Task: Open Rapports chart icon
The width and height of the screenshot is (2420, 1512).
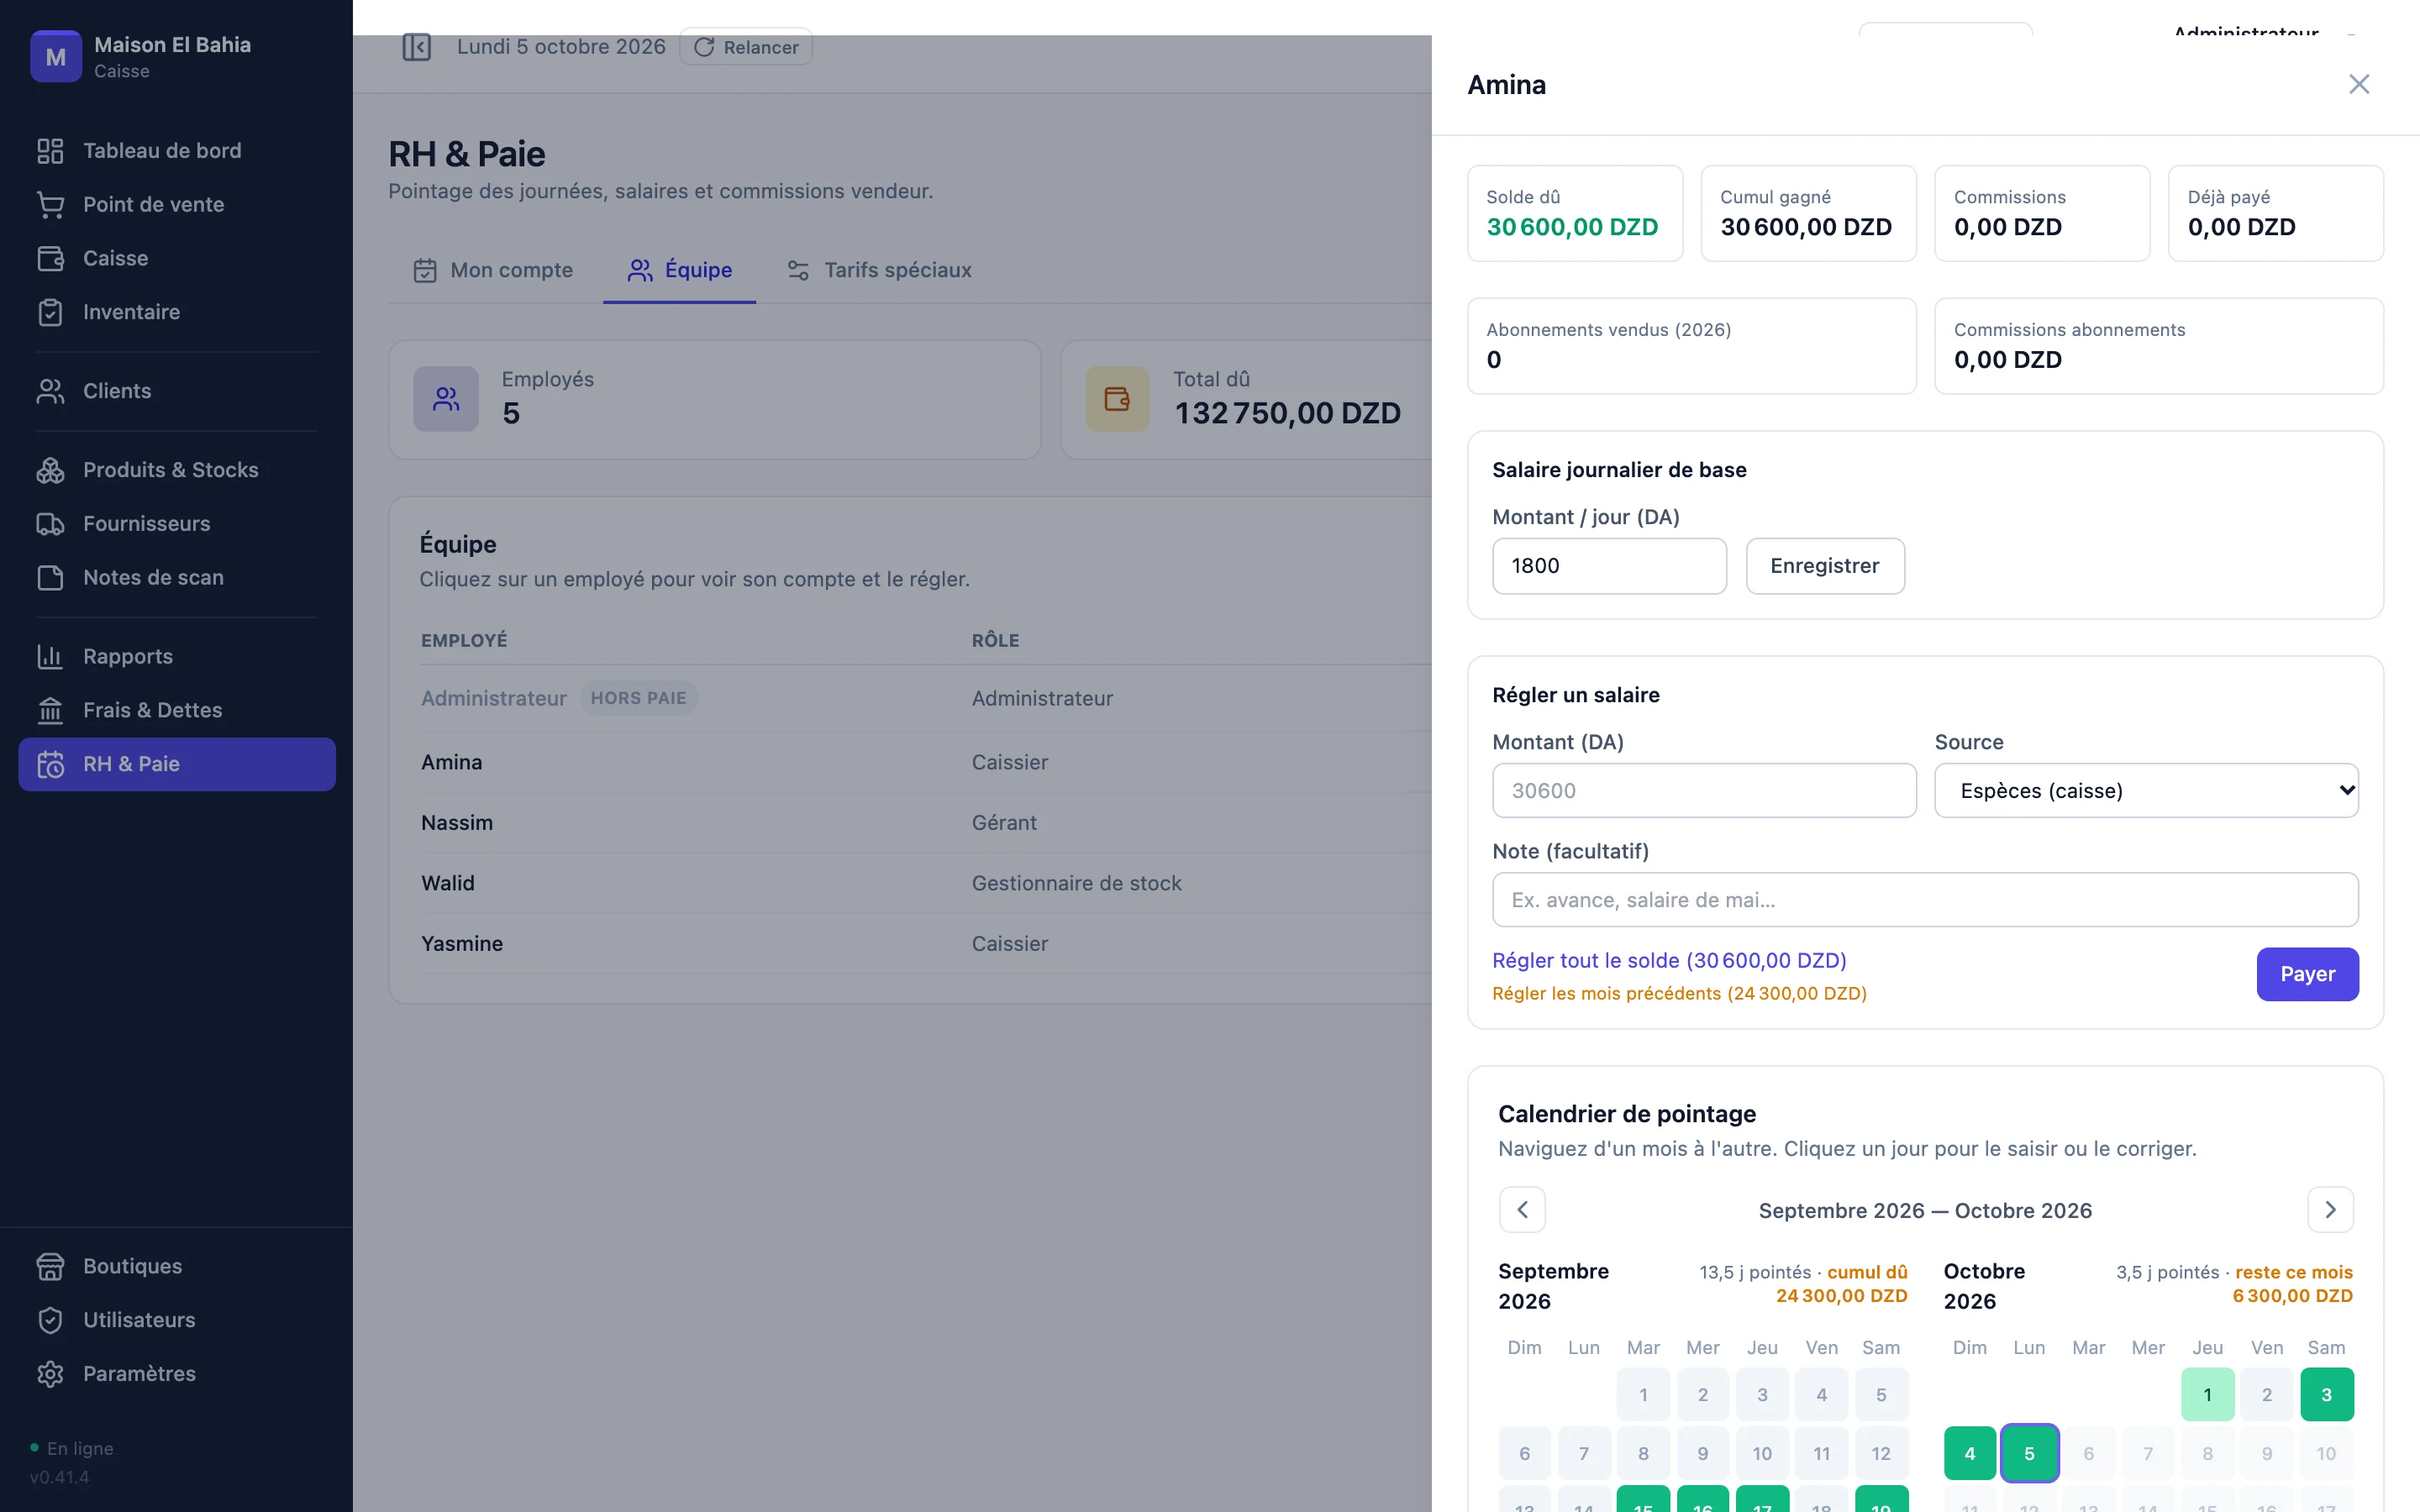Action: [50, 657]
